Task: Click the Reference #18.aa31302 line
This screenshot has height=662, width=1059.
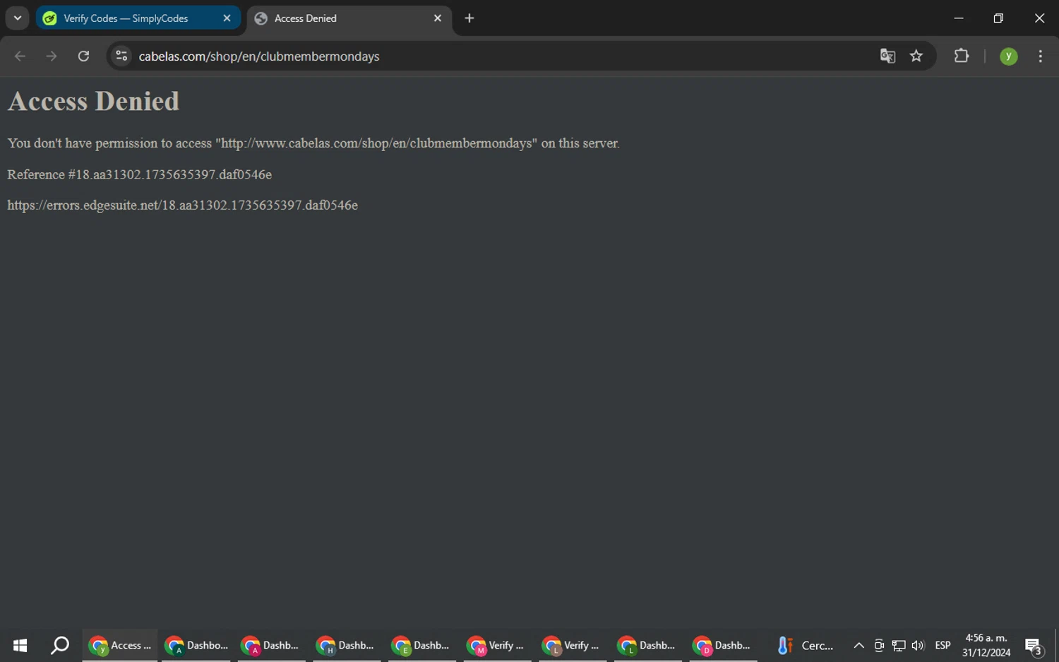Action: tap(139, 174)
